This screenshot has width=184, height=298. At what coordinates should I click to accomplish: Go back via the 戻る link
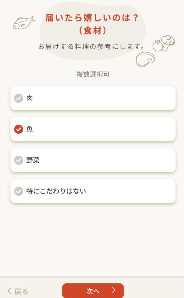(18, 291)
